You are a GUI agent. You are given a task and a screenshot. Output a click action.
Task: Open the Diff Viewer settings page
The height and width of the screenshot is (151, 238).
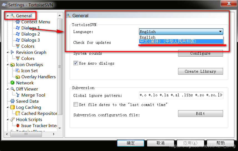[x=27, y=89]
